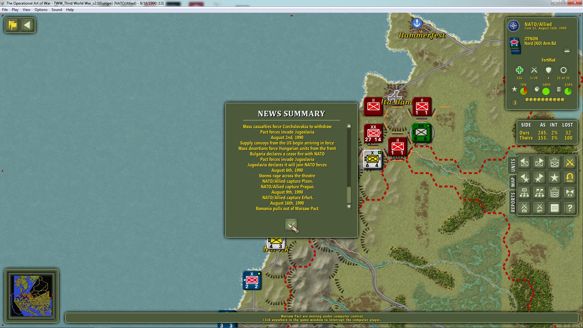Select the red XX 27-14 unit counter
Image resolution: width=583 pixels, height=328 pixels.
coord(373,133)
